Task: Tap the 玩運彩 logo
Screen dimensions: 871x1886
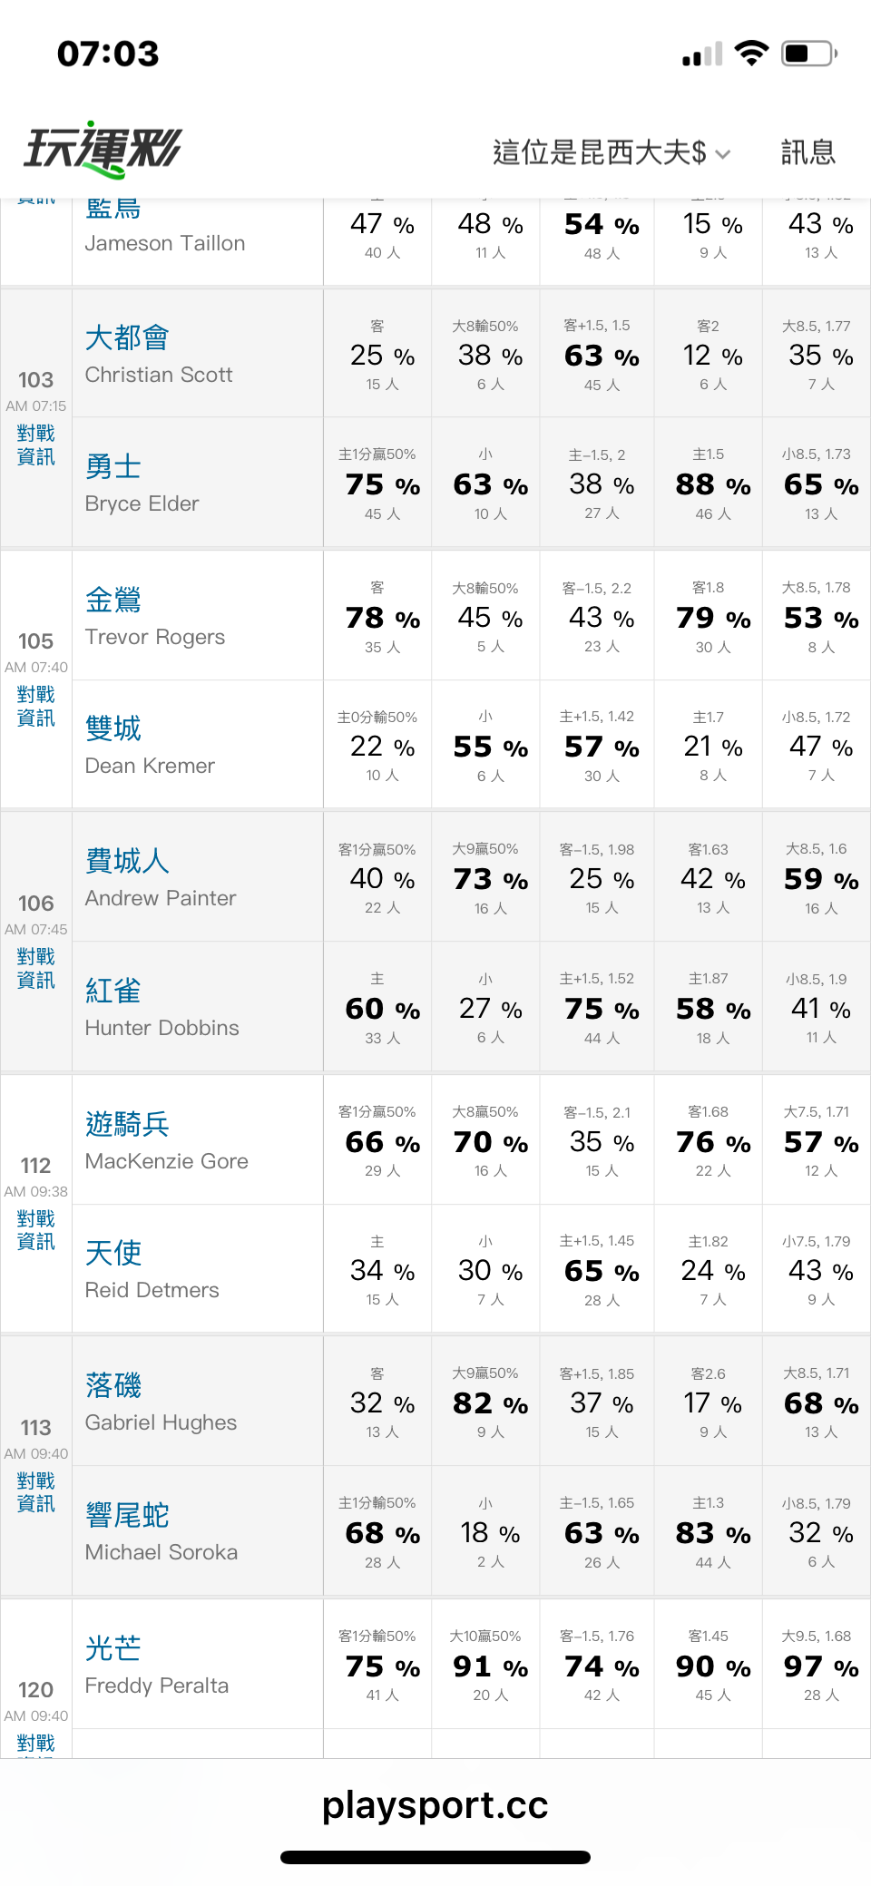Action: click(103, 150)
